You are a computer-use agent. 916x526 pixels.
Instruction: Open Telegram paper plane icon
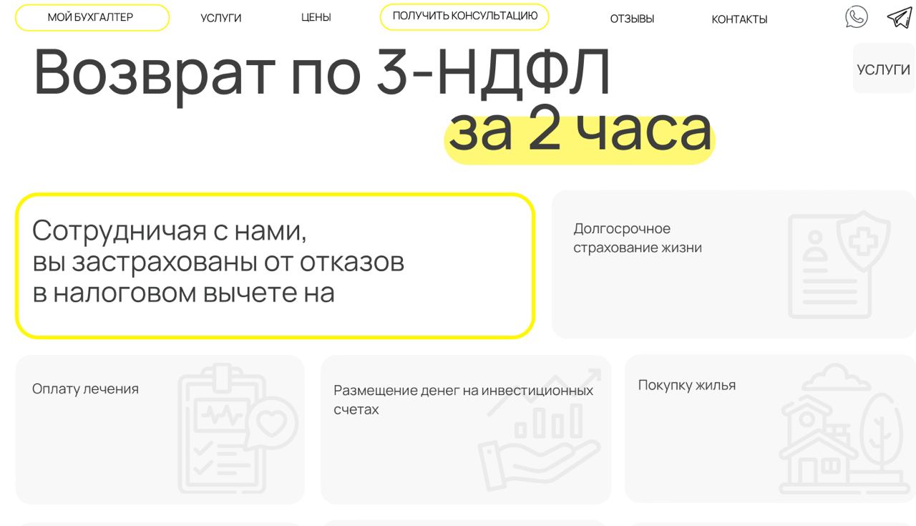pyautogui.click(x=900, y=17)
